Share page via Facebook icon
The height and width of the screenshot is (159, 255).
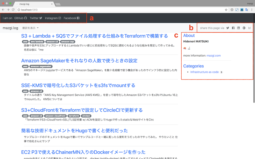coord(233,28)
